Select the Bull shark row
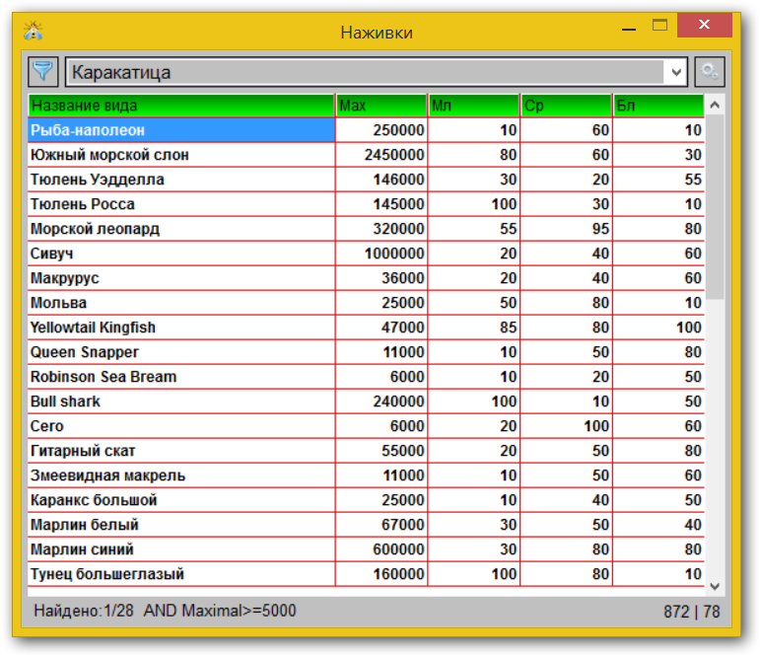Screen dimensions: 761x657 (181, 401)
